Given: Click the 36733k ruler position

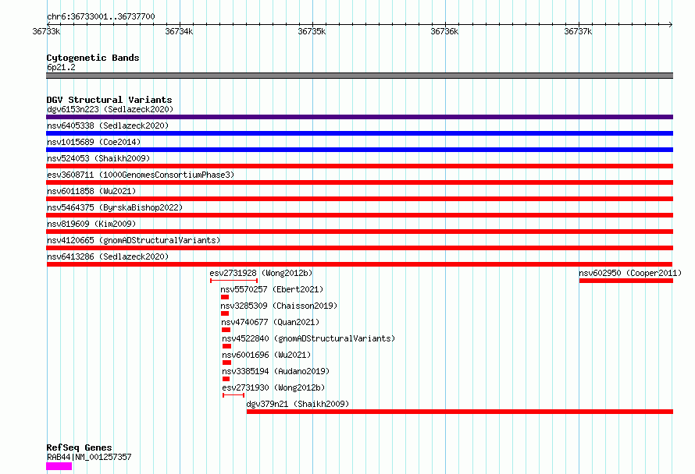Looking at the screenshot, I should coord(46,31).
